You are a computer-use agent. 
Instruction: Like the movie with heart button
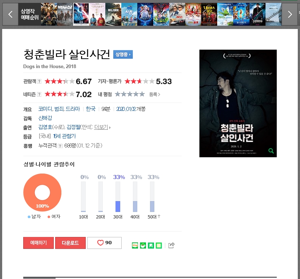click(104, 243)
